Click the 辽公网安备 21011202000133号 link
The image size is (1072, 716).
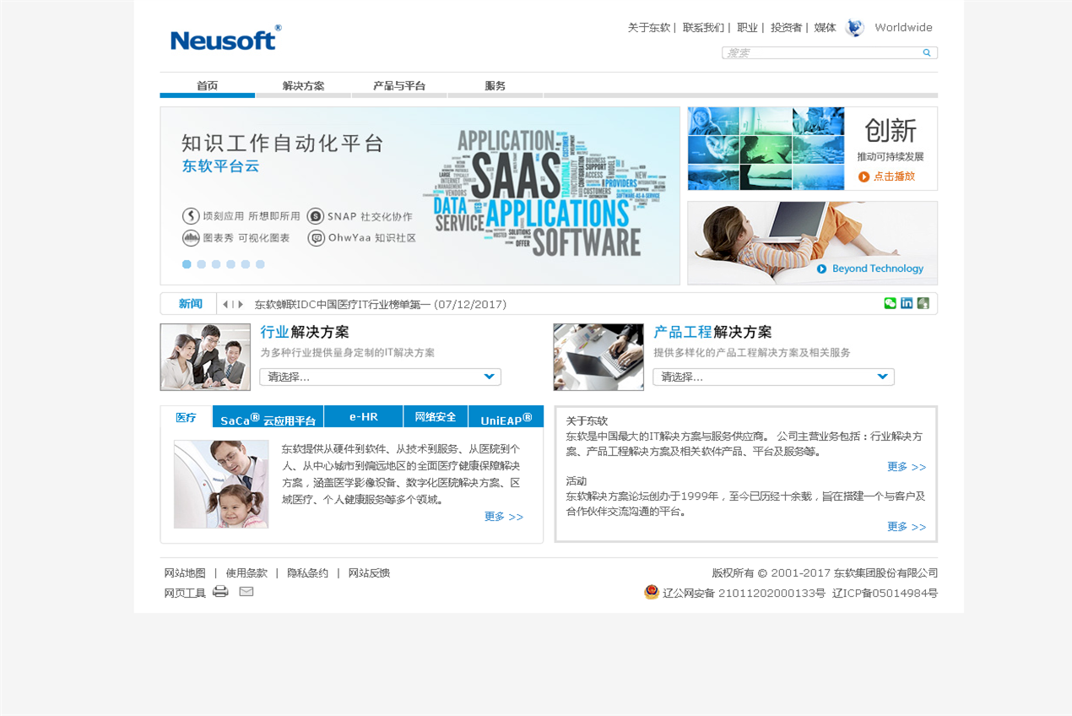pos(744,594)
